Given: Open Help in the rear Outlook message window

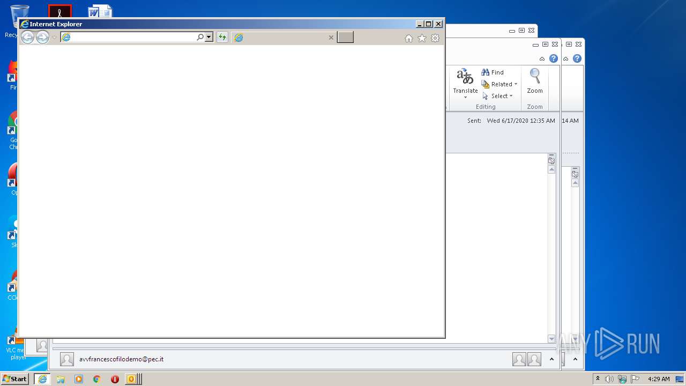Looking at the screenshot, I should pos(577,58).
